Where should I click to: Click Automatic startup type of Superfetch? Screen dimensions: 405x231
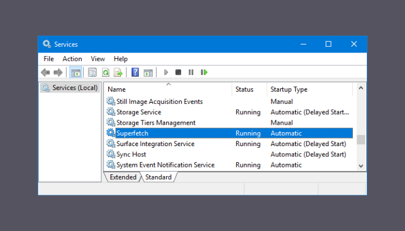point(286,133)
